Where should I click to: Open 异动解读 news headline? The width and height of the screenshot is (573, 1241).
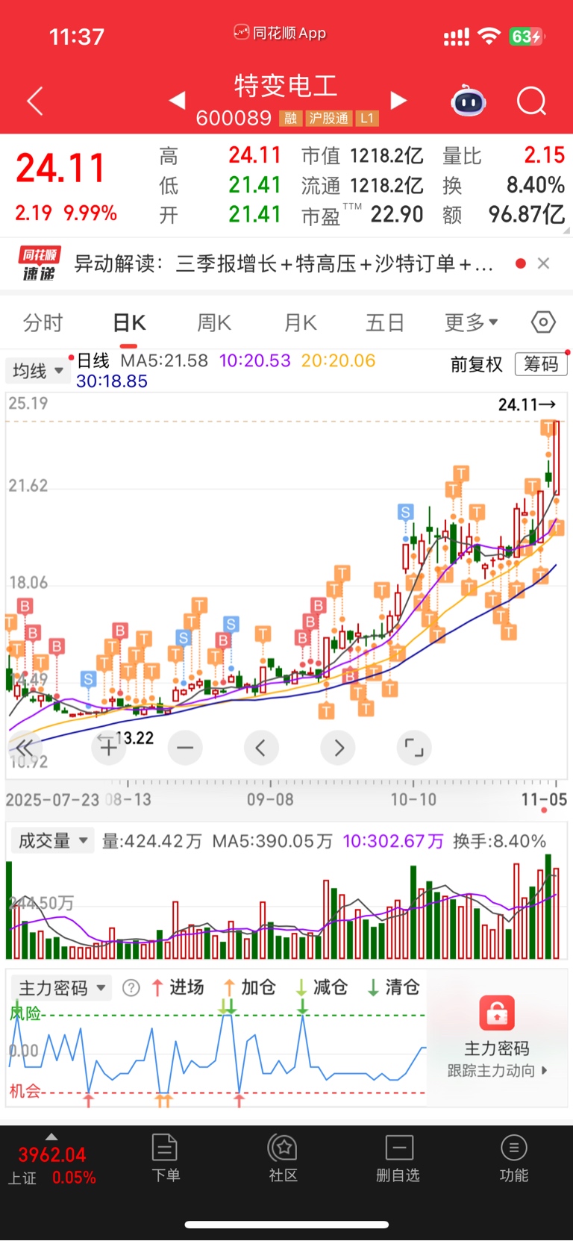(284, 263)
